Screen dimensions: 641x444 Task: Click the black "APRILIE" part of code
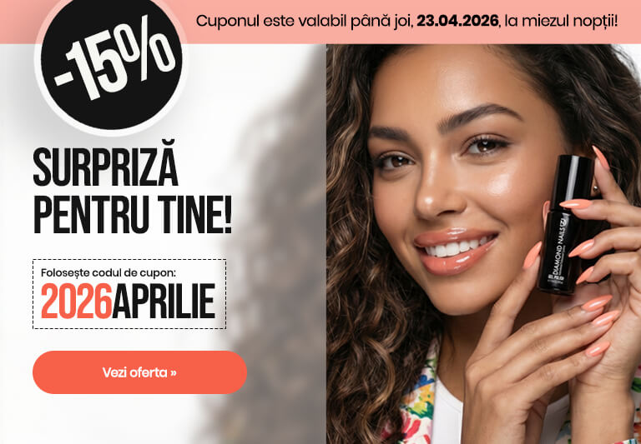click(x=164, y=302)
